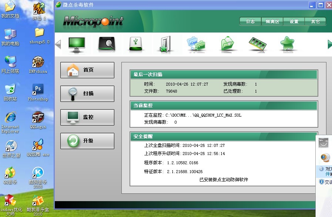This screenshot has height=217, width=332.
Task: Click the 安全提醒 section header
Action: coord(224,137)
